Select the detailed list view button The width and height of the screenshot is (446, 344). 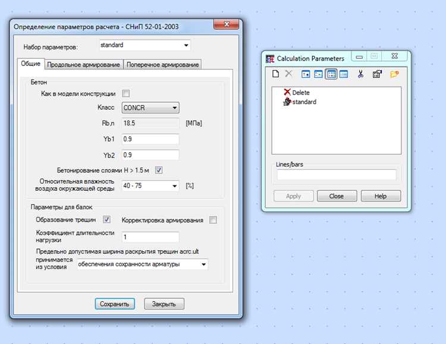(344, 74)
